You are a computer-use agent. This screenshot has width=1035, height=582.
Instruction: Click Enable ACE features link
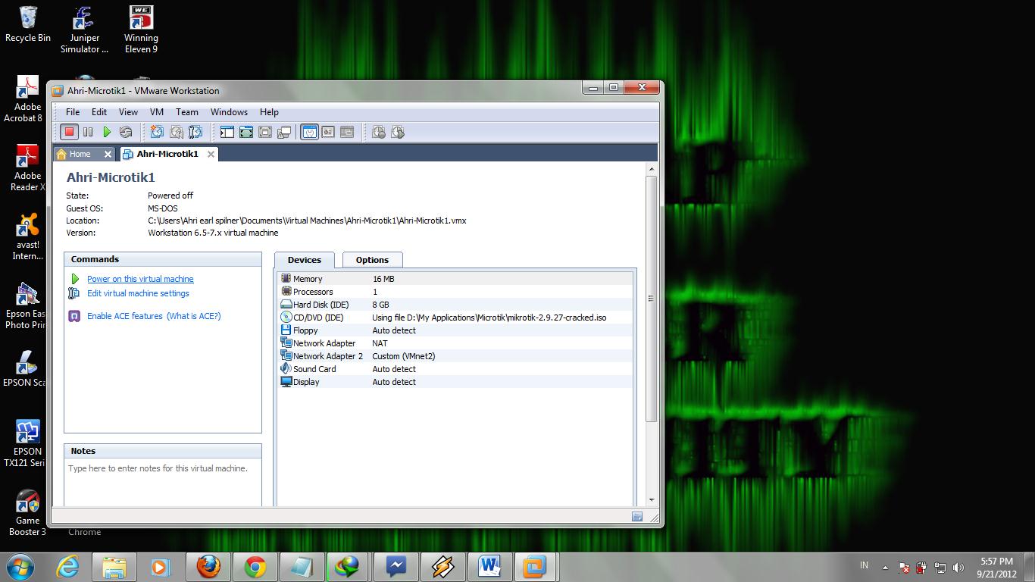125,316
